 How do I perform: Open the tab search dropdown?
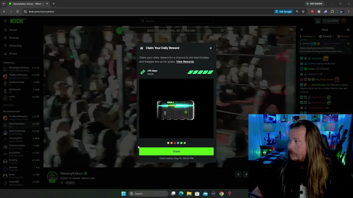click(3, 4)
